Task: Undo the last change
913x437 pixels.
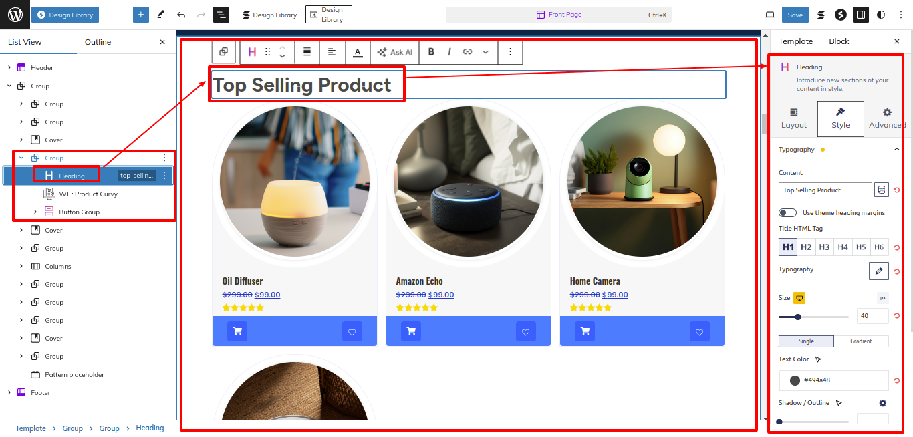Action: (181, 15)
